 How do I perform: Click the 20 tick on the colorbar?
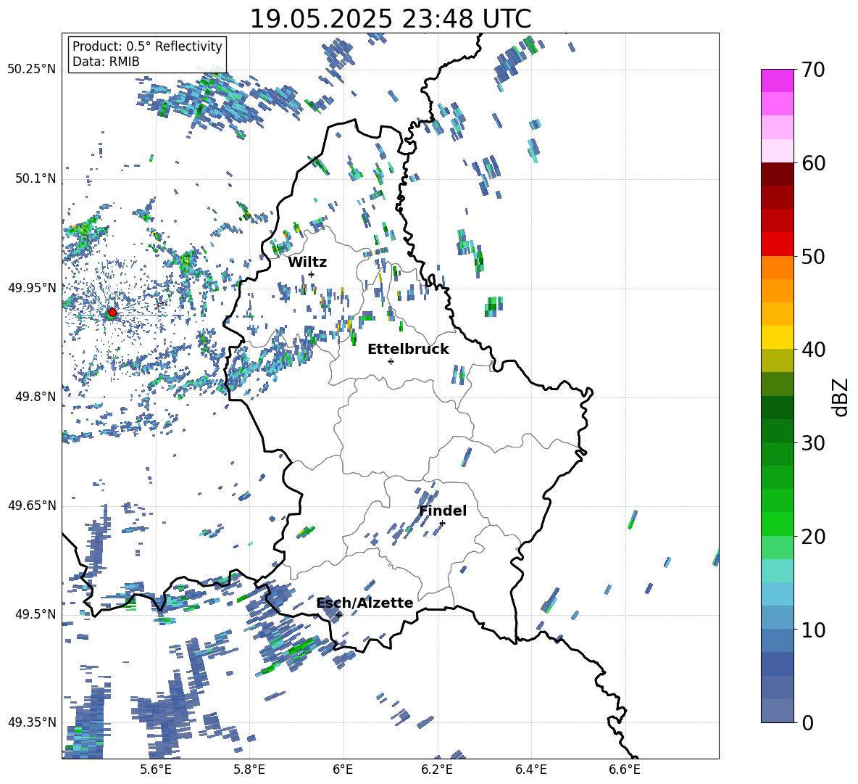813,537
